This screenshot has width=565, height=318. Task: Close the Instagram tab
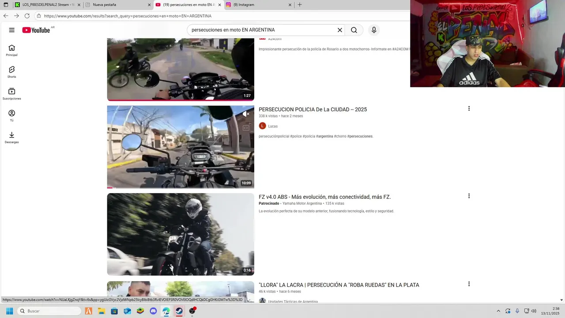290,5
